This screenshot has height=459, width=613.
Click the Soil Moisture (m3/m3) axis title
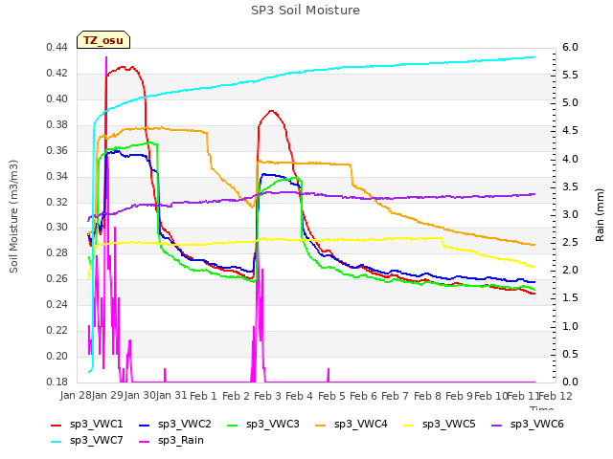(x=13, y=216)
